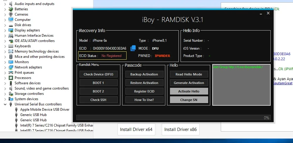Click the iPhone 6s model value

[x=100, y=41]
